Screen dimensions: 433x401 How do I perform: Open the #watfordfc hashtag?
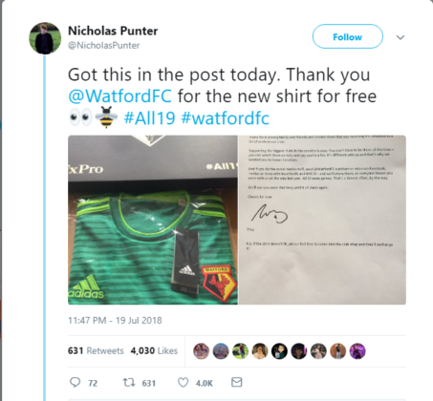click(225, 117)
